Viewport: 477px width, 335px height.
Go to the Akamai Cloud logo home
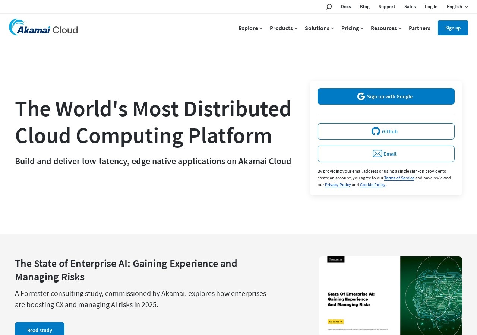[x=43, y=27]
